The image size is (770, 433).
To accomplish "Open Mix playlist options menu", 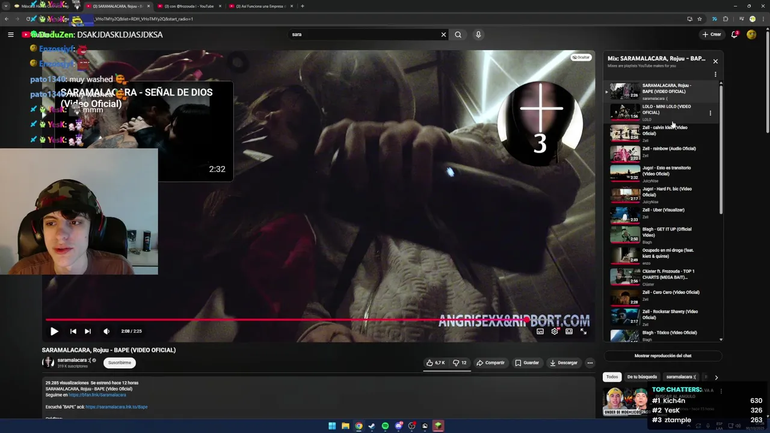I will 715,75.
